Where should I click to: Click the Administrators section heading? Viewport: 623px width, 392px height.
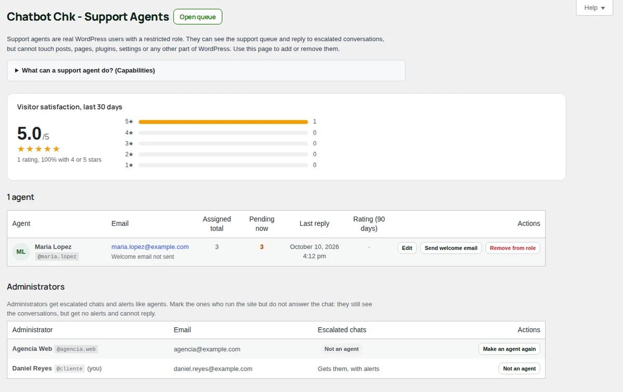point(36,287)
